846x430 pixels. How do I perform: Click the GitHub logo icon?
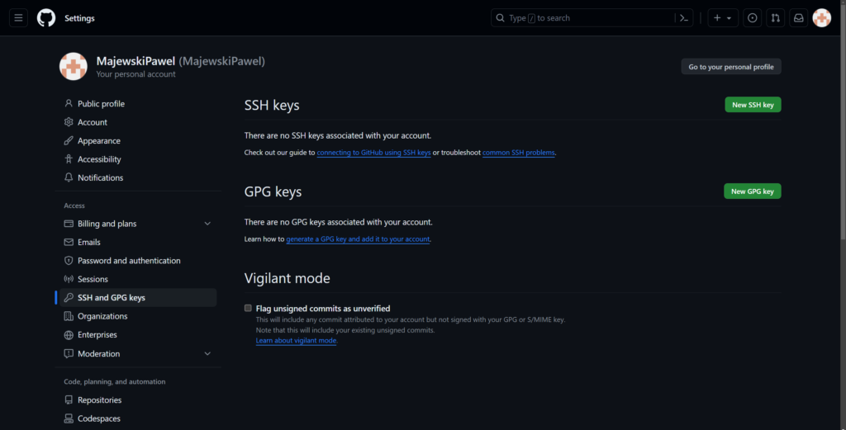click(46, 18)
